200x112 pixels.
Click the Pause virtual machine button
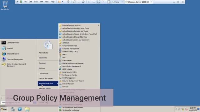coord(59,2)
